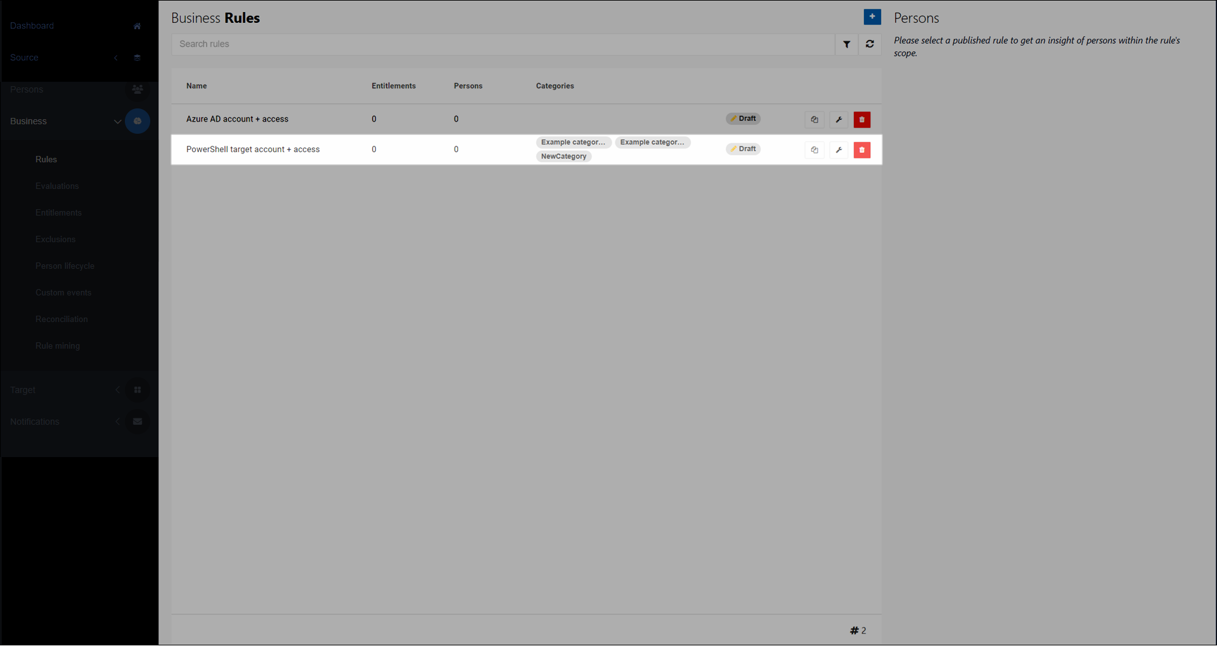The width and height of the screenshot is (1217, 646).
Task: Refresh the business rules list
Action: point(870,44)
